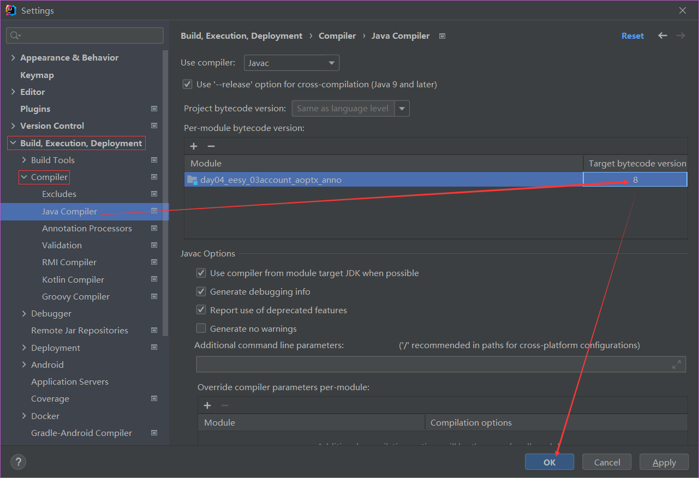Expand the Build Tools tree node

[x=23, y=160]
